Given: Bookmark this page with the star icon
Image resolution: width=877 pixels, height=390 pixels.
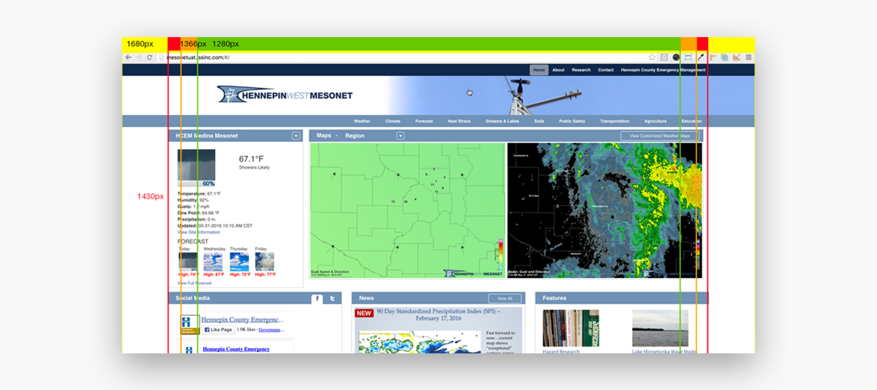Looking at the screenshot, I should [652, 58].
